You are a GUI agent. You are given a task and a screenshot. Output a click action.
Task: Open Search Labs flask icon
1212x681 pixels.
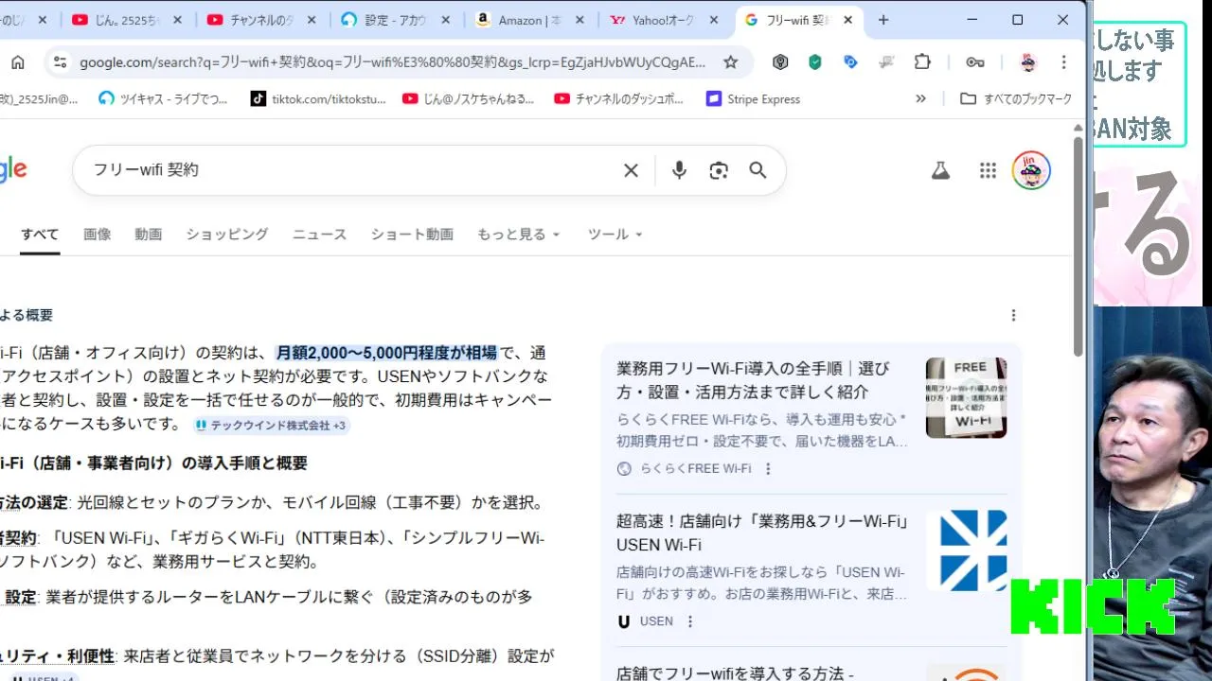click(940, 170)
